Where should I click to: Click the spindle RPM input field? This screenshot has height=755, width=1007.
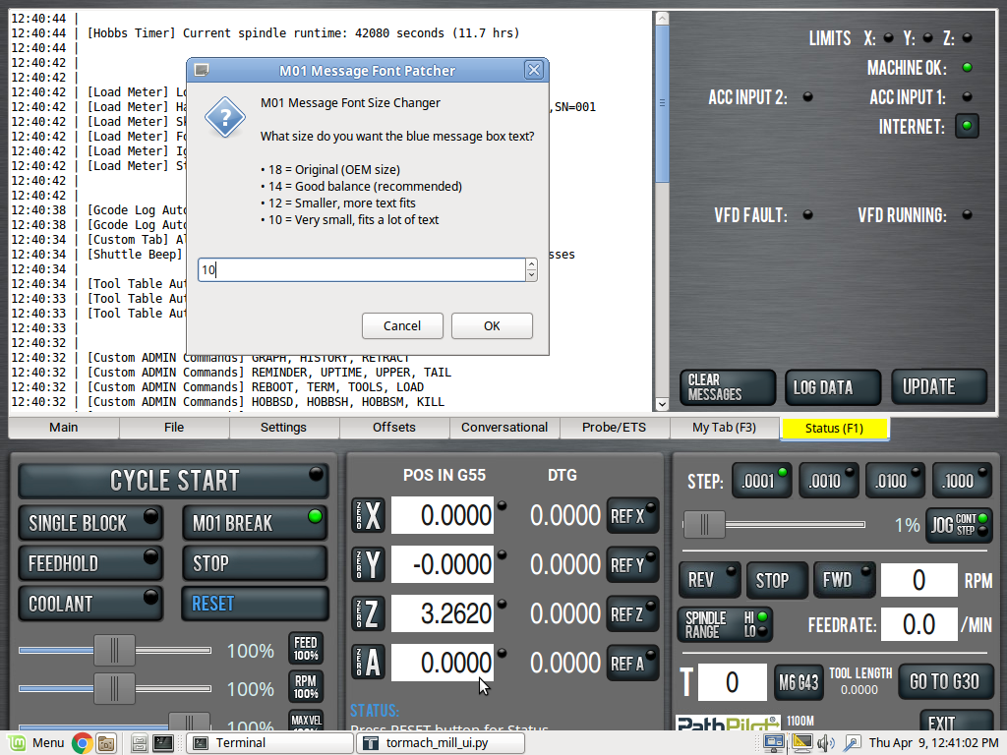pos(918,580)
